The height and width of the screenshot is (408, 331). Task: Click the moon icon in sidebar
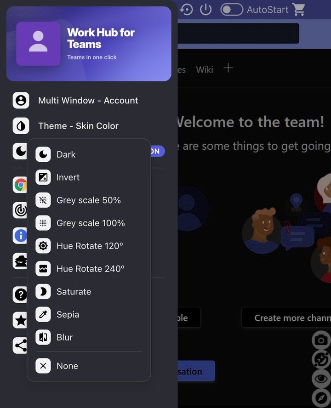click(x=20, y=151)
